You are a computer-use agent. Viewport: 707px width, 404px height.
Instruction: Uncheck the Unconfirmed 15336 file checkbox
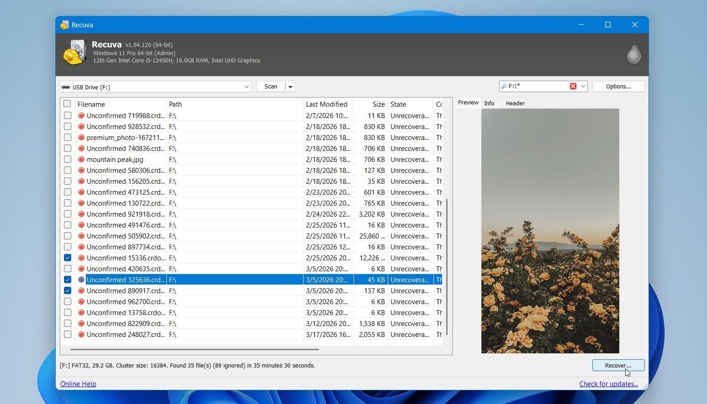coord(68,258)
